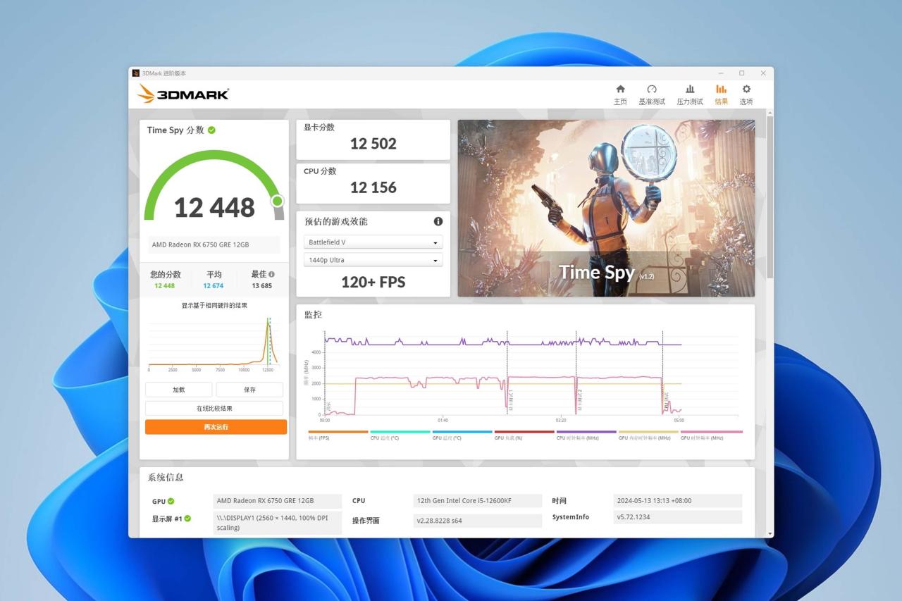Open the 基准测试 benchmarks tab
Screen dimensions: 902x601
point(652,95)
